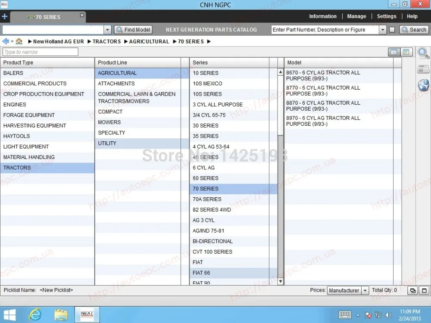This screenshot has height=323, width=431.
Task: Go back using the blue arrow icon
Action: pyautogui.click(x=5, y=41)
